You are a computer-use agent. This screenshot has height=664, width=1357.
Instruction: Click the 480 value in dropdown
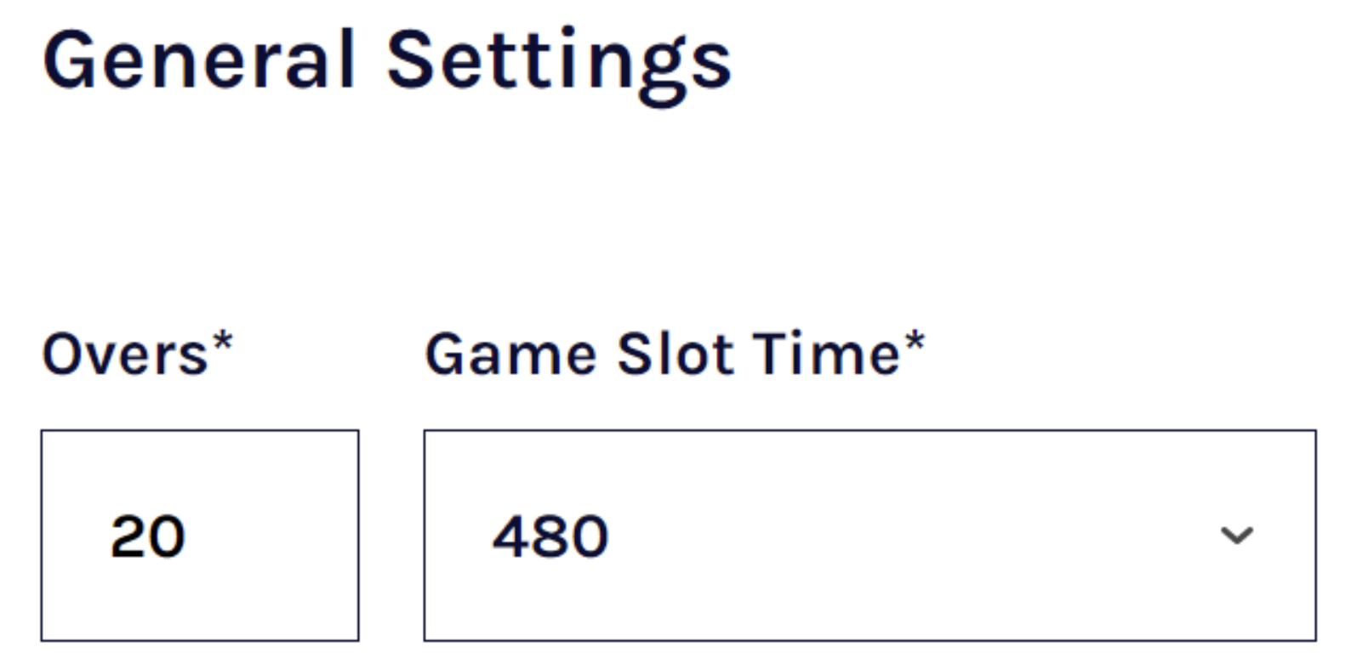550,536
